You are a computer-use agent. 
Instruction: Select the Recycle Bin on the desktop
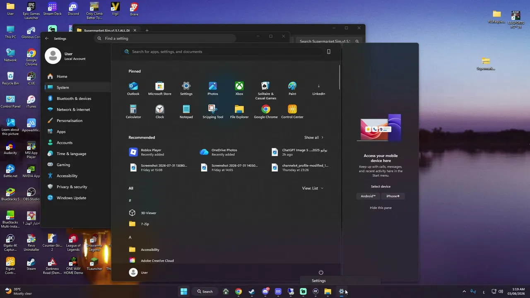click(10, 79)
